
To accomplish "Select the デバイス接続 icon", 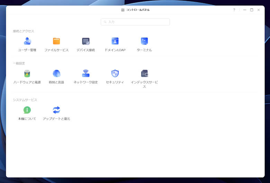I will [85, 41].
